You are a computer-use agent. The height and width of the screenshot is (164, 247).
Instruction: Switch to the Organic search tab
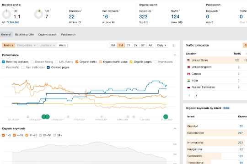(47, 34)
